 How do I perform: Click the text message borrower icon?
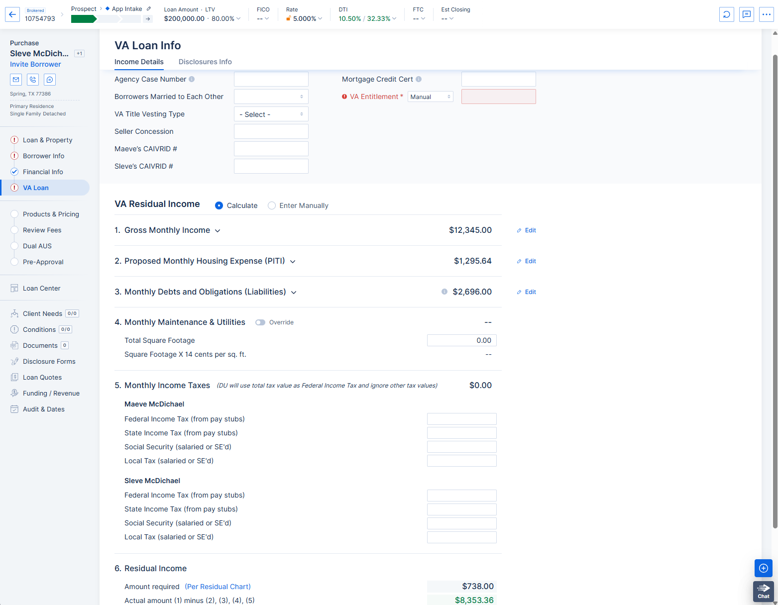(50, 80)
